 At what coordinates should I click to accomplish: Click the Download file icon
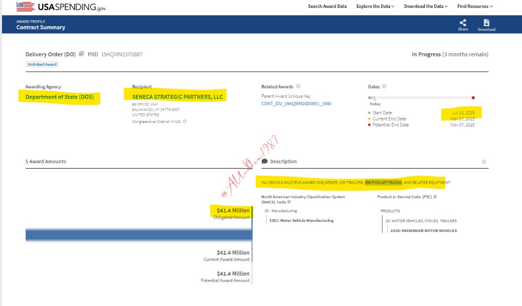pyautogui.click(x=486, y=23)
